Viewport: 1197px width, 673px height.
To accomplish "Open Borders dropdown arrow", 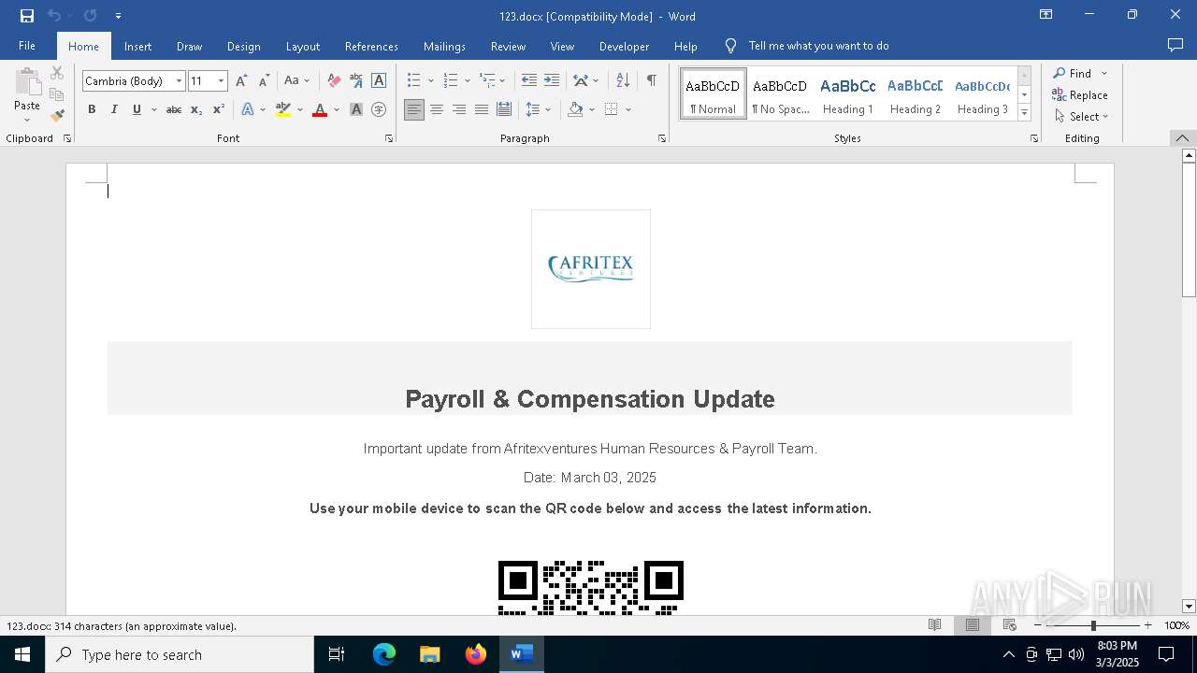I will pos(628,109).
